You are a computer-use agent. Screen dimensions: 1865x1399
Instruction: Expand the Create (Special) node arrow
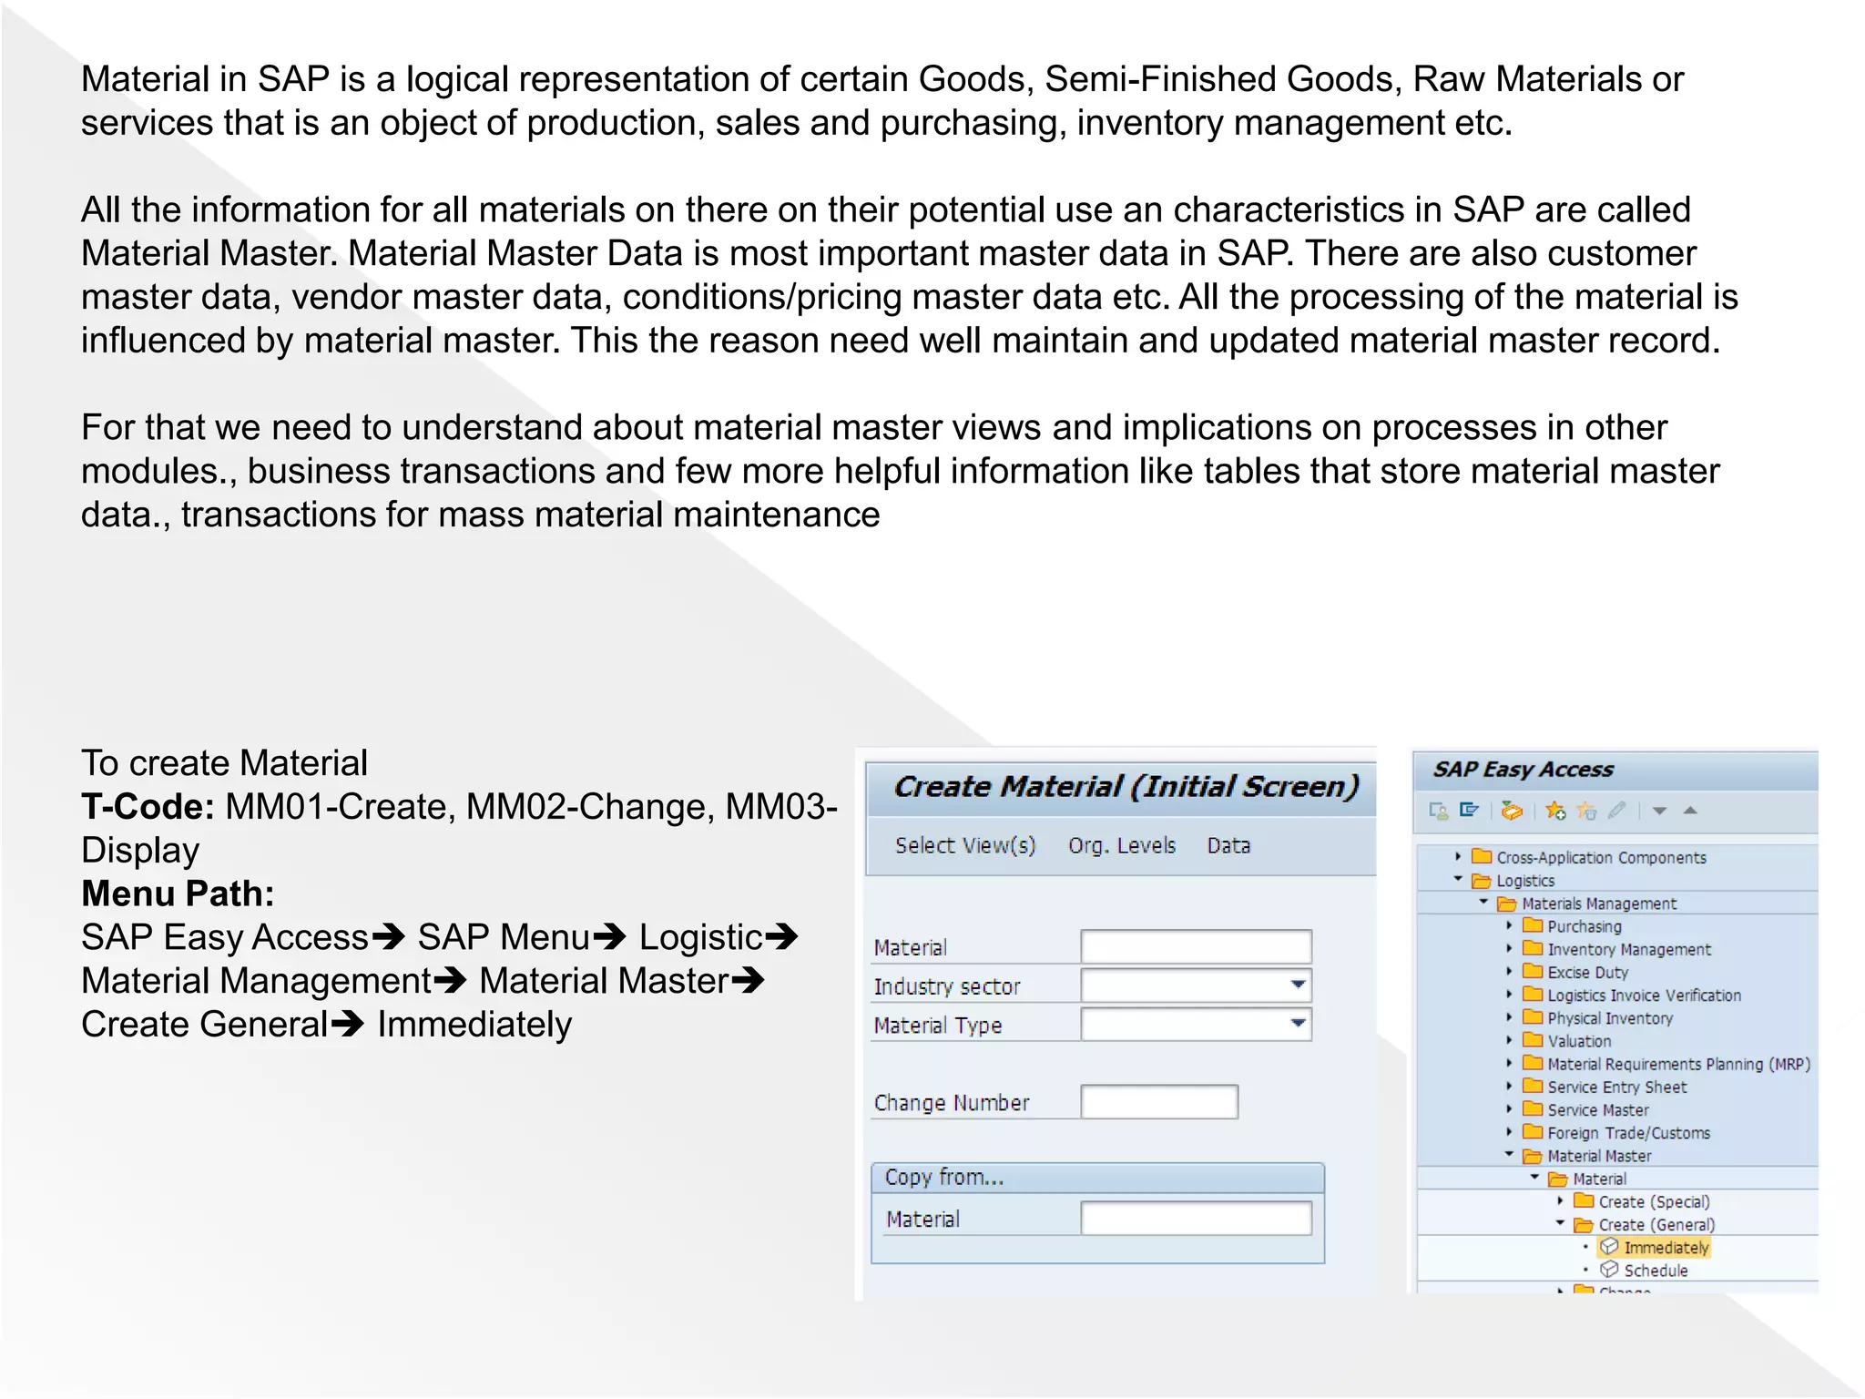click(1560, 1200)
